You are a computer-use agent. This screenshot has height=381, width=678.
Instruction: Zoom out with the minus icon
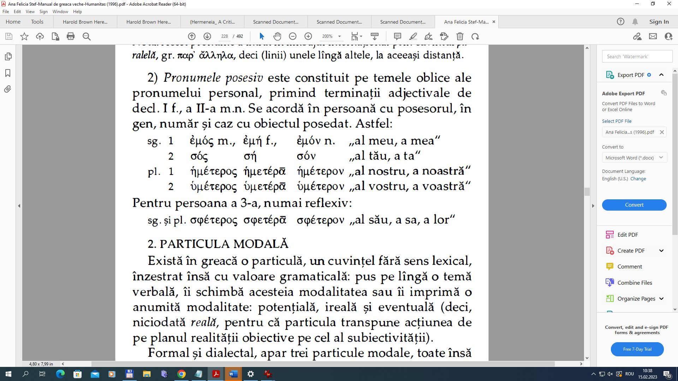coord(293,36)
